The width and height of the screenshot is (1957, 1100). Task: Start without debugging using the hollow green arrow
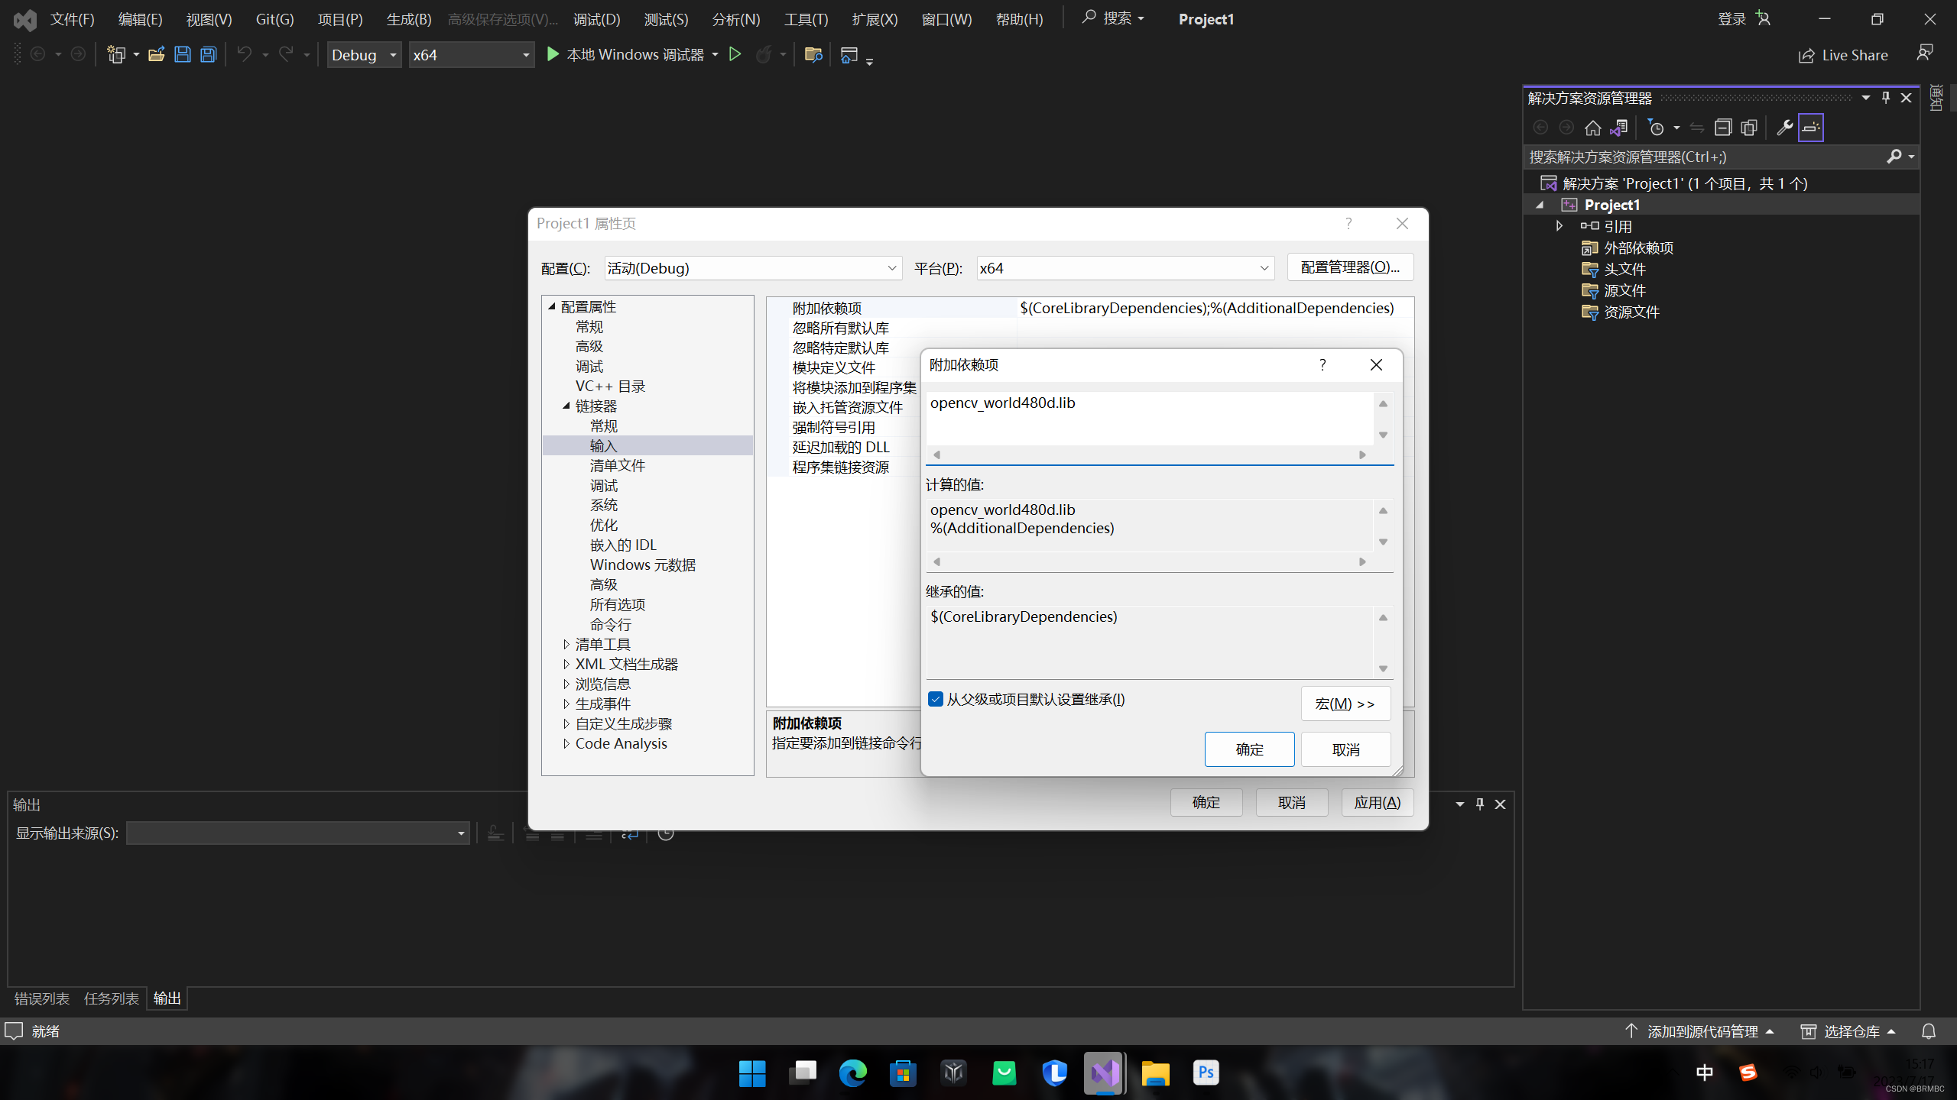click(735, 54)
